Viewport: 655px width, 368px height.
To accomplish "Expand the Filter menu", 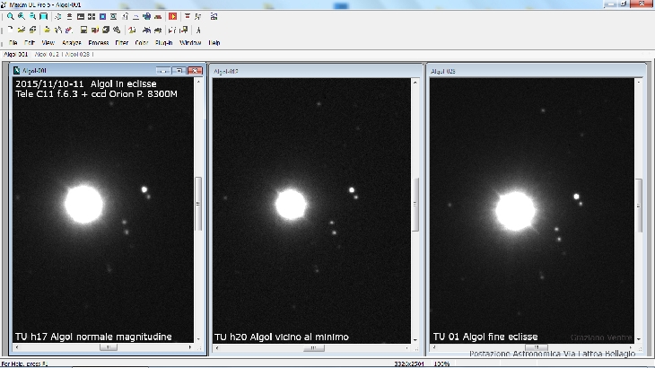I will tap(122, 42).
